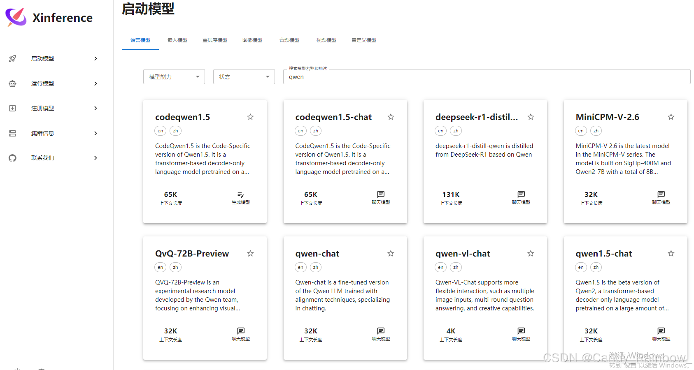The width and height of the screenshot is (694, 370).
Task: Click en tag on codeqwen1.5 card
Action: click(x=161, y=131)
